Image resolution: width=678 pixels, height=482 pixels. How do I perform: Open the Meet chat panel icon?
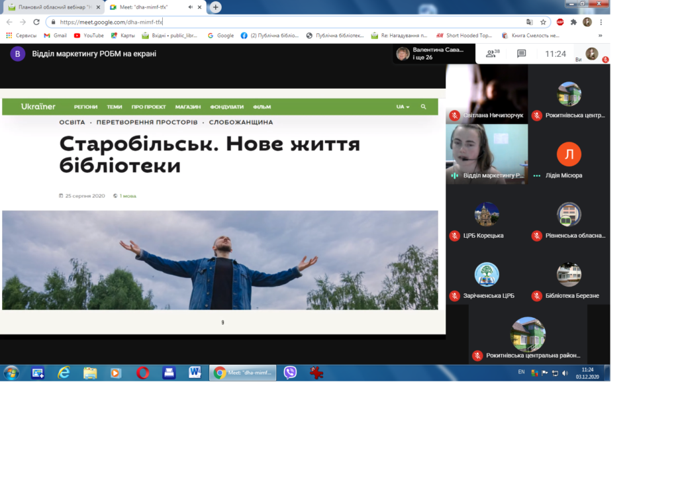[521, 54]
